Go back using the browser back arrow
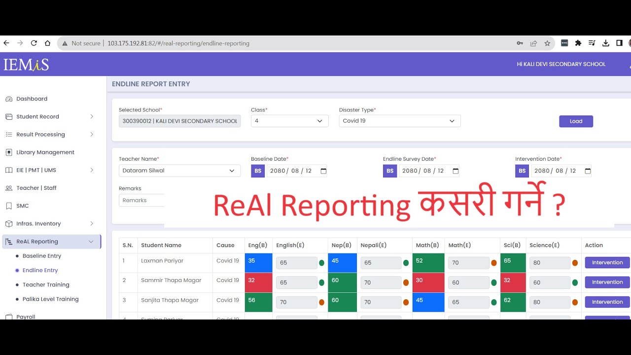Viewport: 631px width, 355px height. [6, 43]
